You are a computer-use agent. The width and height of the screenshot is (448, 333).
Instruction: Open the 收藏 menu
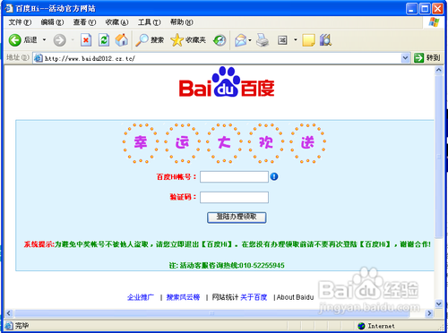tap(116, 22)
